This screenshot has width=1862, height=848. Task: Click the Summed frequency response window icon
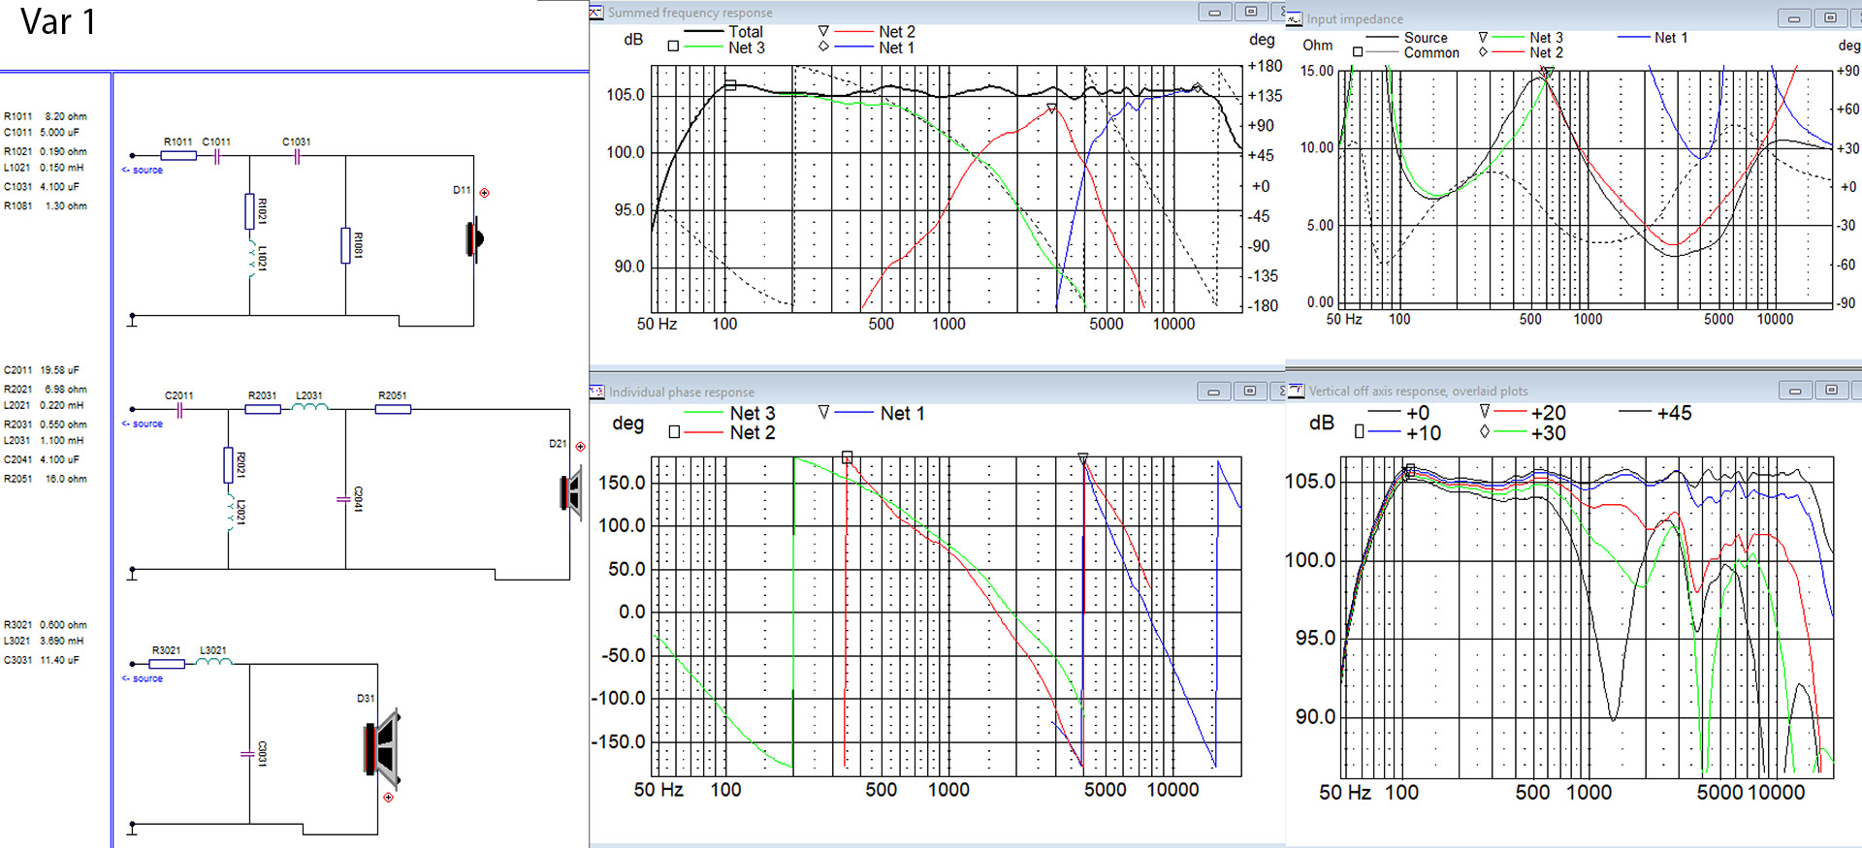(x=596, y=12)
